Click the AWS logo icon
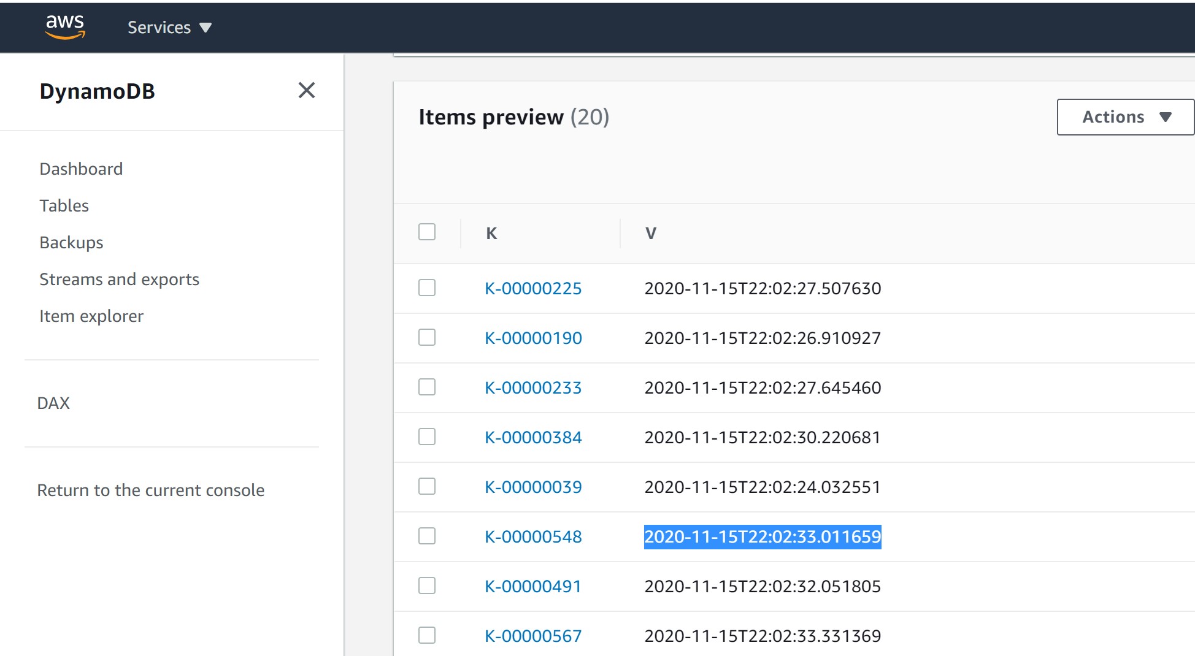The image size is (1195, 656). pyautogui.click(x=65, y=27)
